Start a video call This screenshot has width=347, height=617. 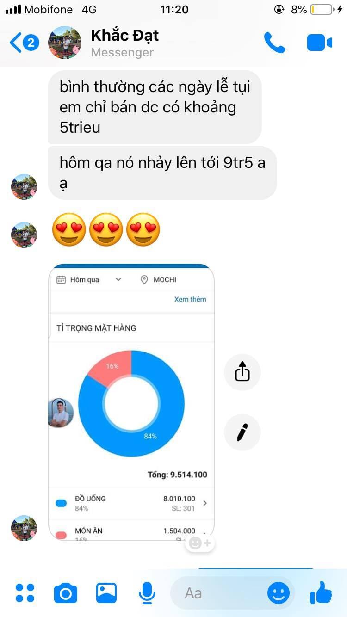320,43
